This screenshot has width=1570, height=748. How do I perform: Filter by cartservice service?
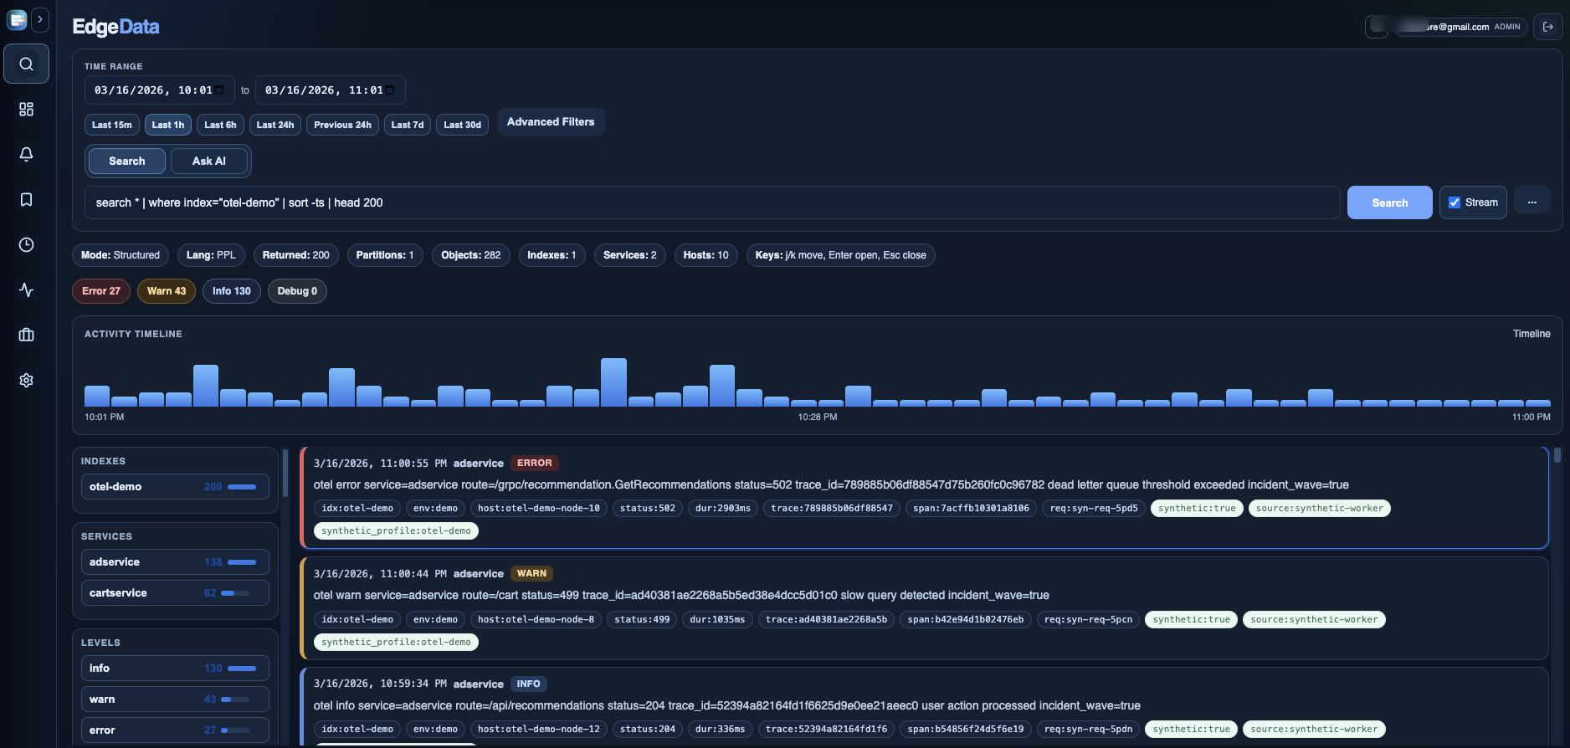175,593
